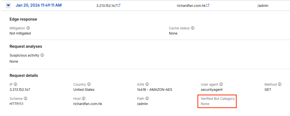
Task: Click the Jan 20, 2026 11:49:11 AM timestamp
Action: pyautogui.click(x=39, y=5)
